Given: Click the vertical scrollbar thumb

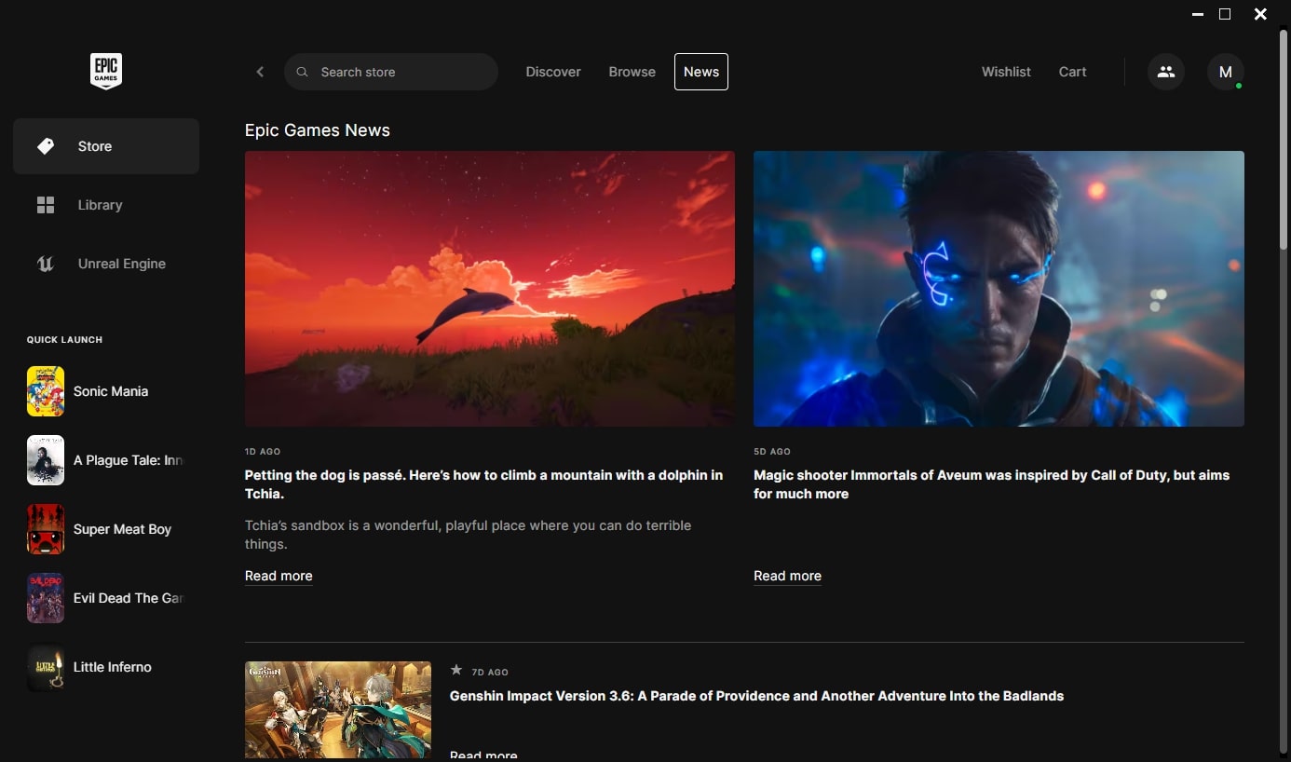Looking at the screenshot, I should 1284,140.
